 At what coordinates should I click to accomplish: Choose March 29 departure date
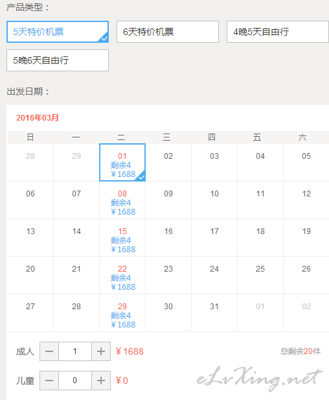[122, 313]
